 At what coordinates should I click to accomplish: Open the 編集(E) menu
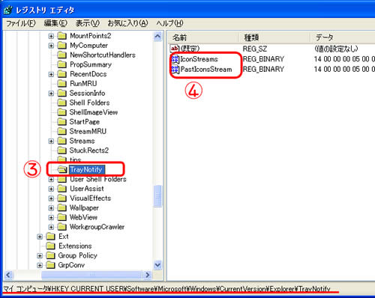pyautogui.click(x=55, y=23)
